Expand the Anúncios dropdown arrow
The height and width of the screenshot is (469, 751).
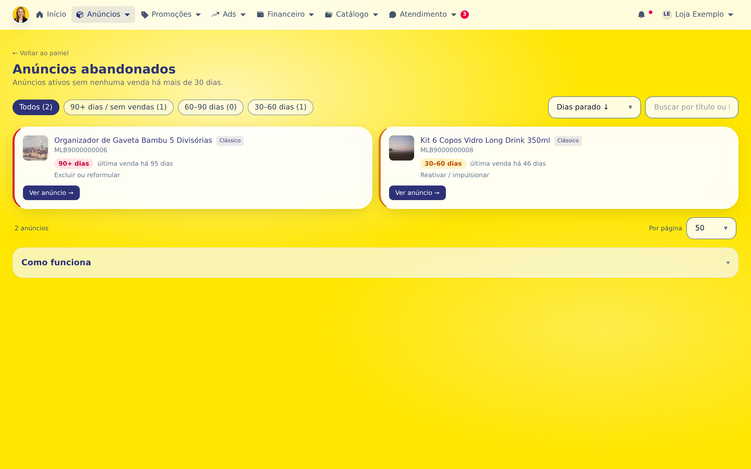[x=127, y=15]
